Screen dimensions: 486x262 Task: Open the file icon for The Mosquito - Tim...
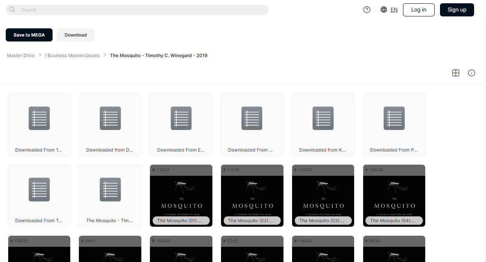111,190
